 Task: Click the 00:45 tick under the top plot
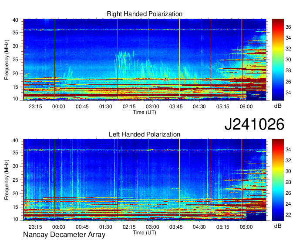(82, 107)
